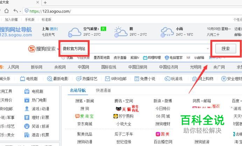Open 国际在线 link
Screen dimensions: 242x146
(109, 67)
